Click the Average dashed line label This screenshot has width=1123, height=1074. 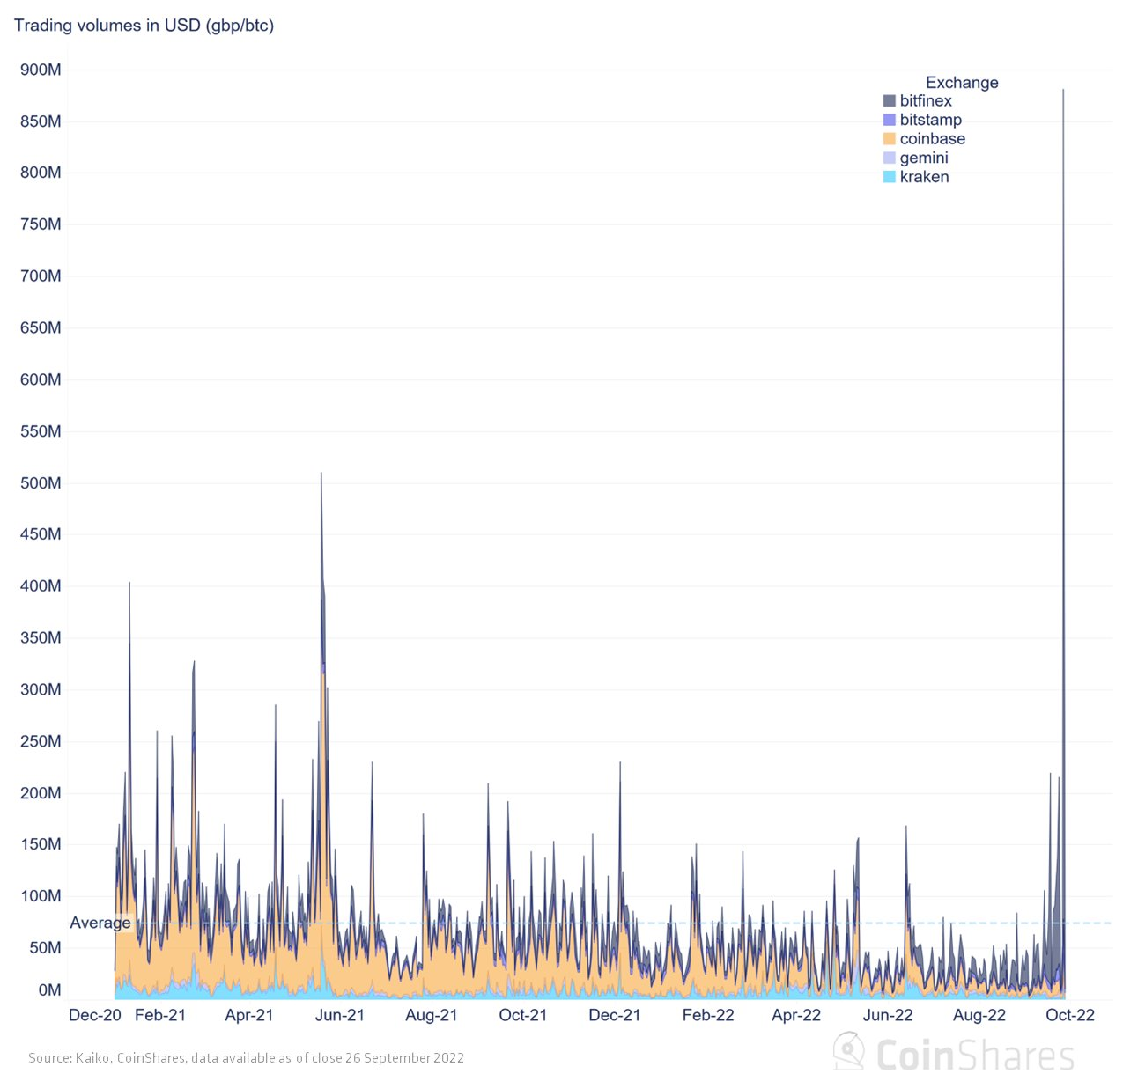(100, 923)
